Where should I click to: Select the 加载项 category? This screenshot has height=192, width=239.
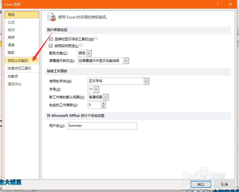coord(22,77)
